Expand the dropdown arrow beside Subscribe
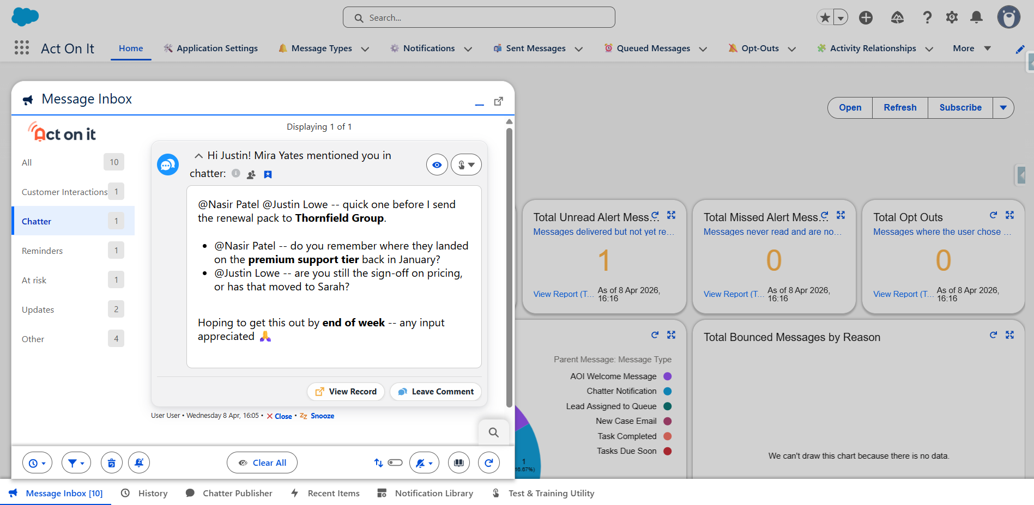This screenshot has width=1034, height=505. tap(1004, 107)
